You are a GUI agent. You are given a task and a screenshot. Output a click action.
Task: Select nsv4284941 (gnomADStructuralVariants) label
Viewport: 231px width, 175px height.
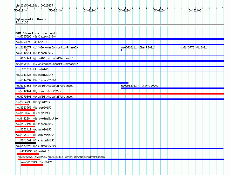pos(44,58)
